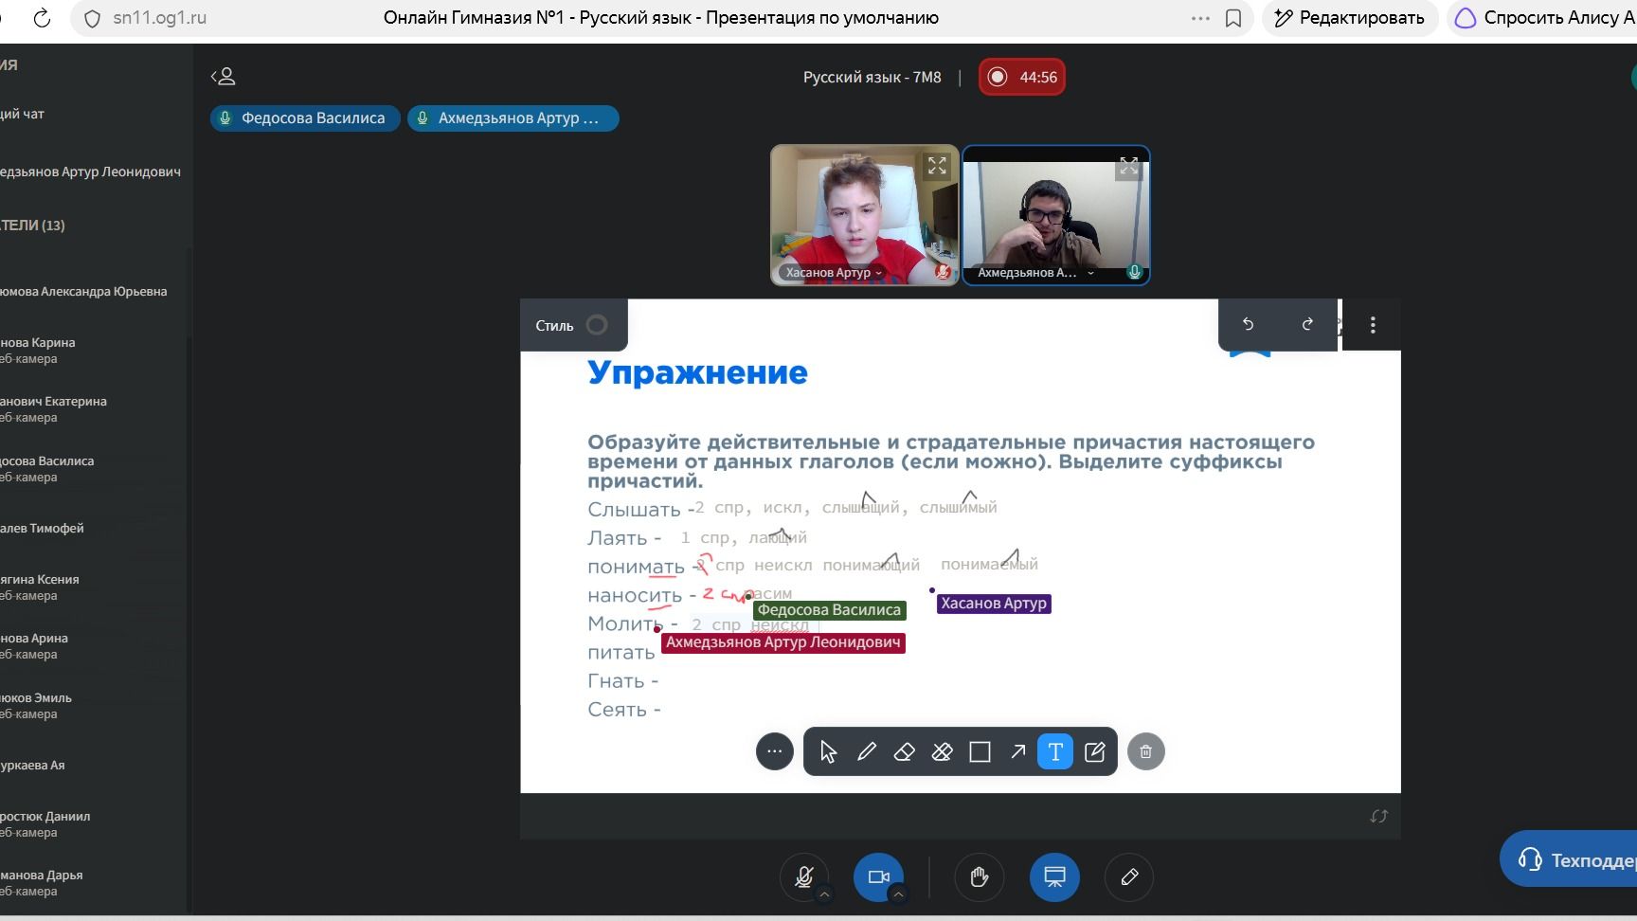Expand microphone options arrow
Viewport: 1637px width, 921px height.
[x=824, y=894]
